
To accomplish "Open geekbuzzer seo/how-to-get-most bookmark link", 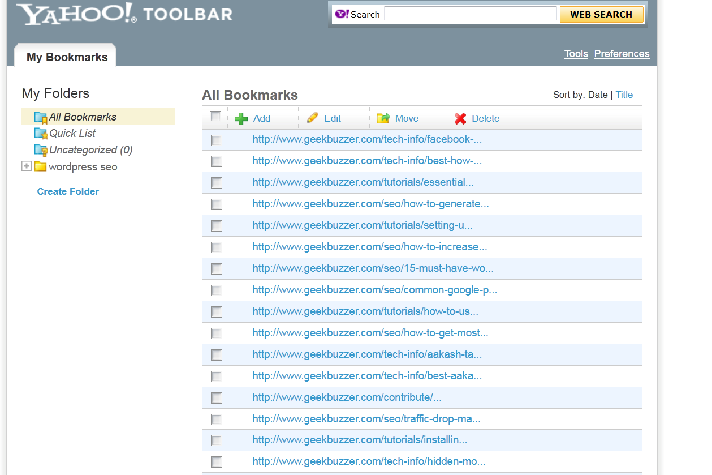I will coord(370,333).
